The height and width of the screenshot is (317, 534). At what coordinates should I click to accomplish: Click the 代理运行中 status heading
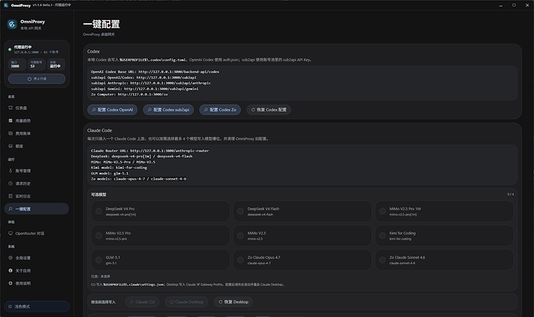pyautogui.click(x=22, y=47)
